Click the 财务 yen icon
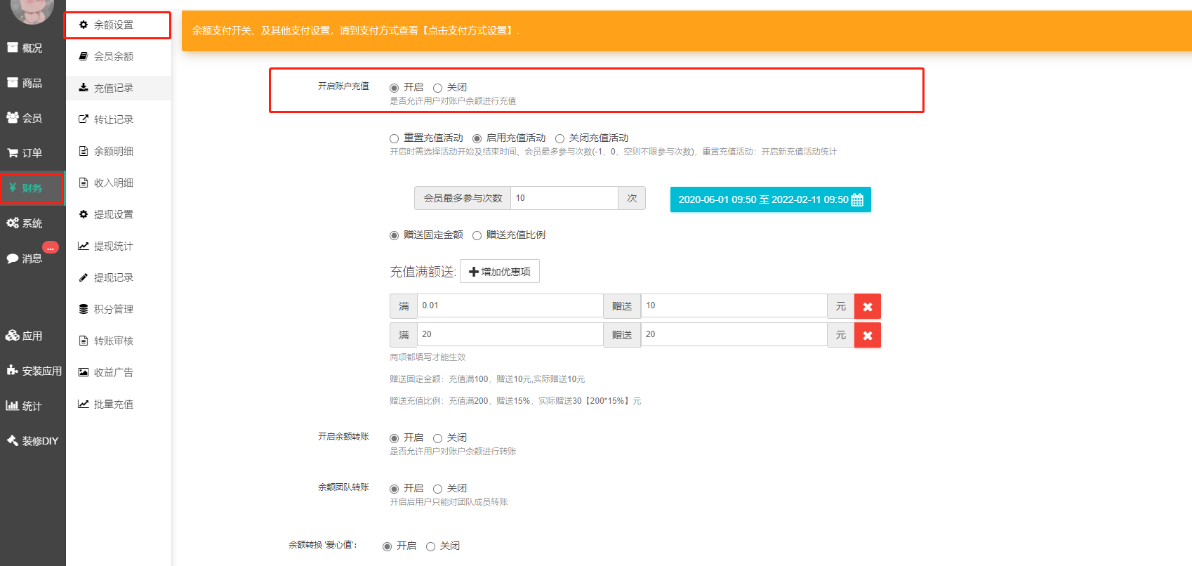The image size is (1192, 566). pos(13,187)
